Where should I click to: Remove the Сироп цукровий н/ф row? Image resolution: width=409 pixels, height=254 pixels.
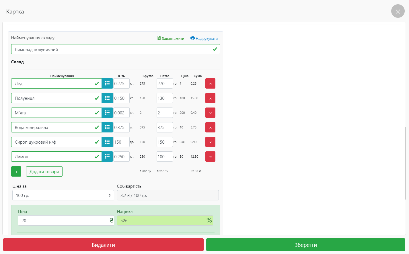coord(210,142)
